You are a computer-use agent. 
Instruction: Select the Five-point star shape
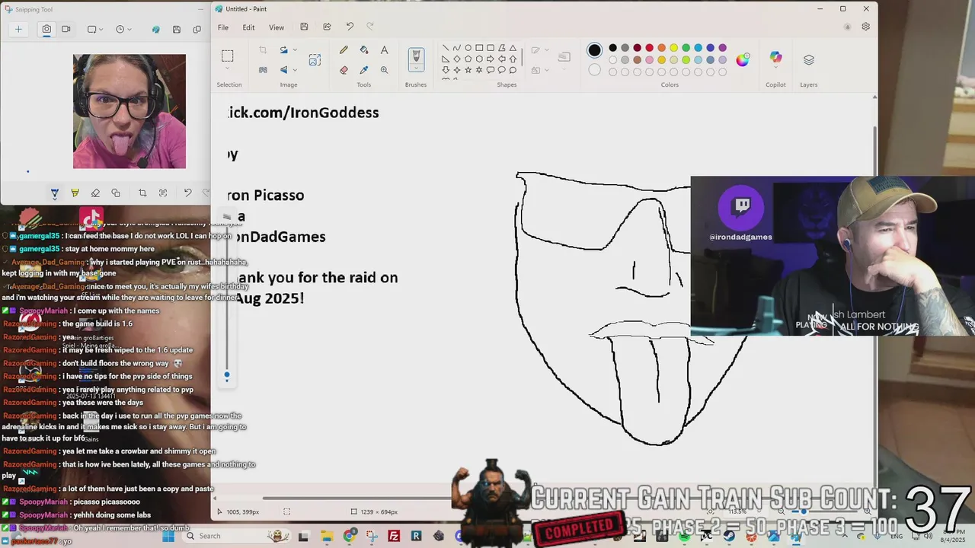(x=468, y=70)
